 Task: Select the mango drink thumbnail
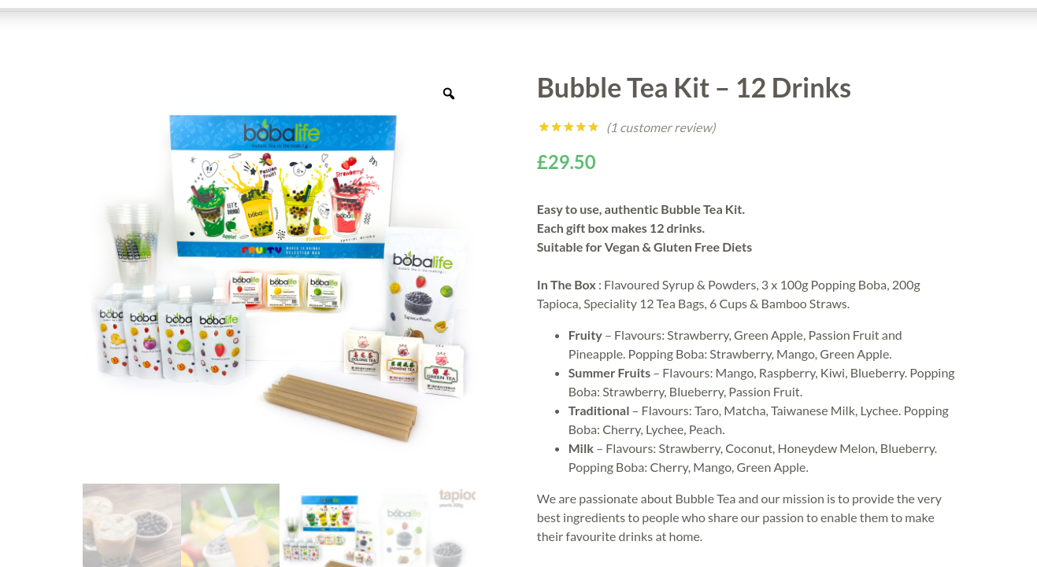coord(230,525)
